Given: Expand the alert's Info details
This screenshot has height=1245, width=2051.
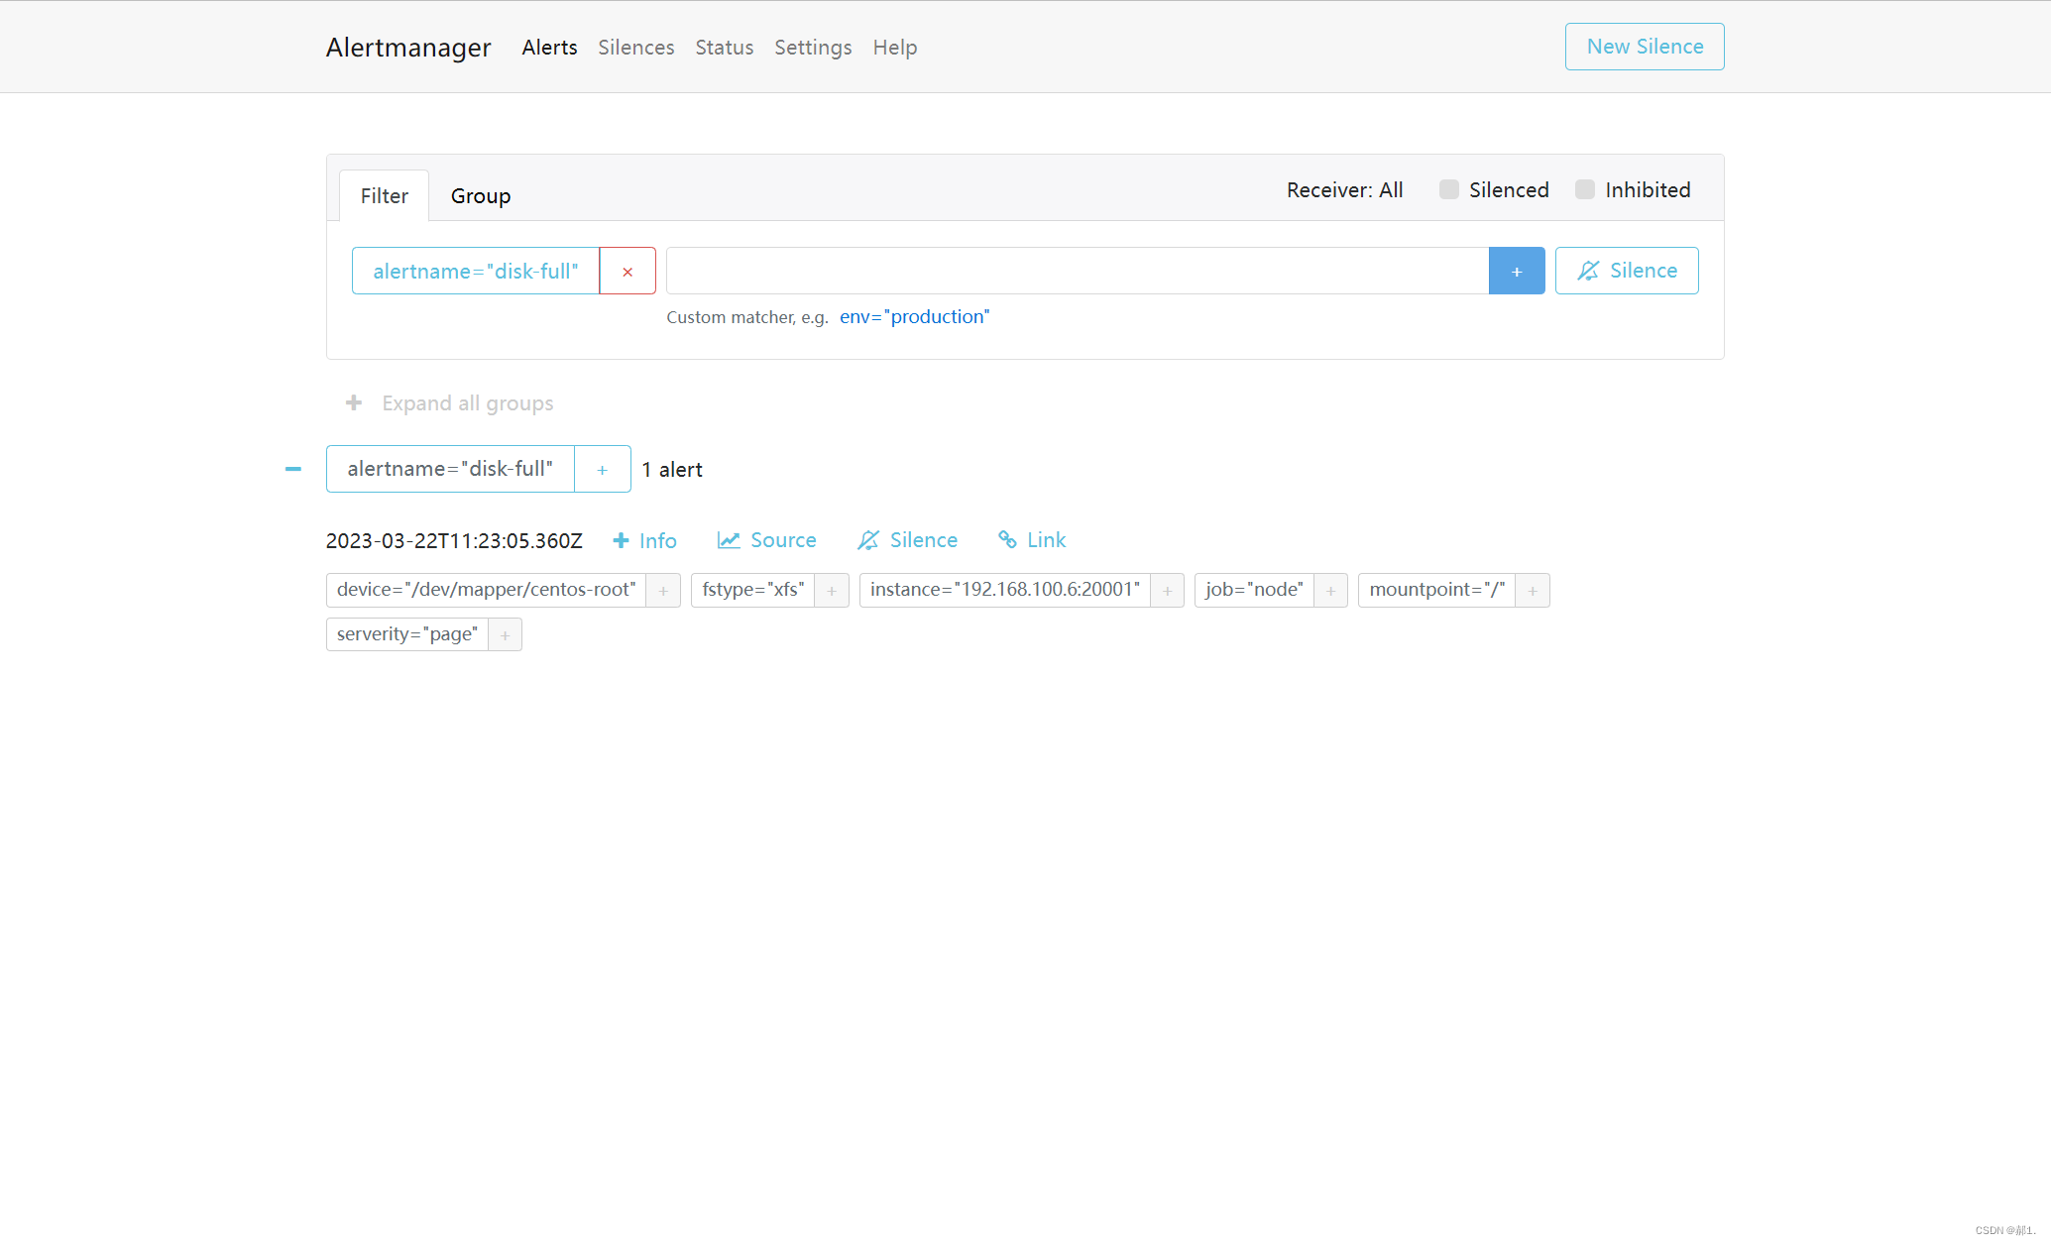Looking at the screenshot, I should coord(644,540).
